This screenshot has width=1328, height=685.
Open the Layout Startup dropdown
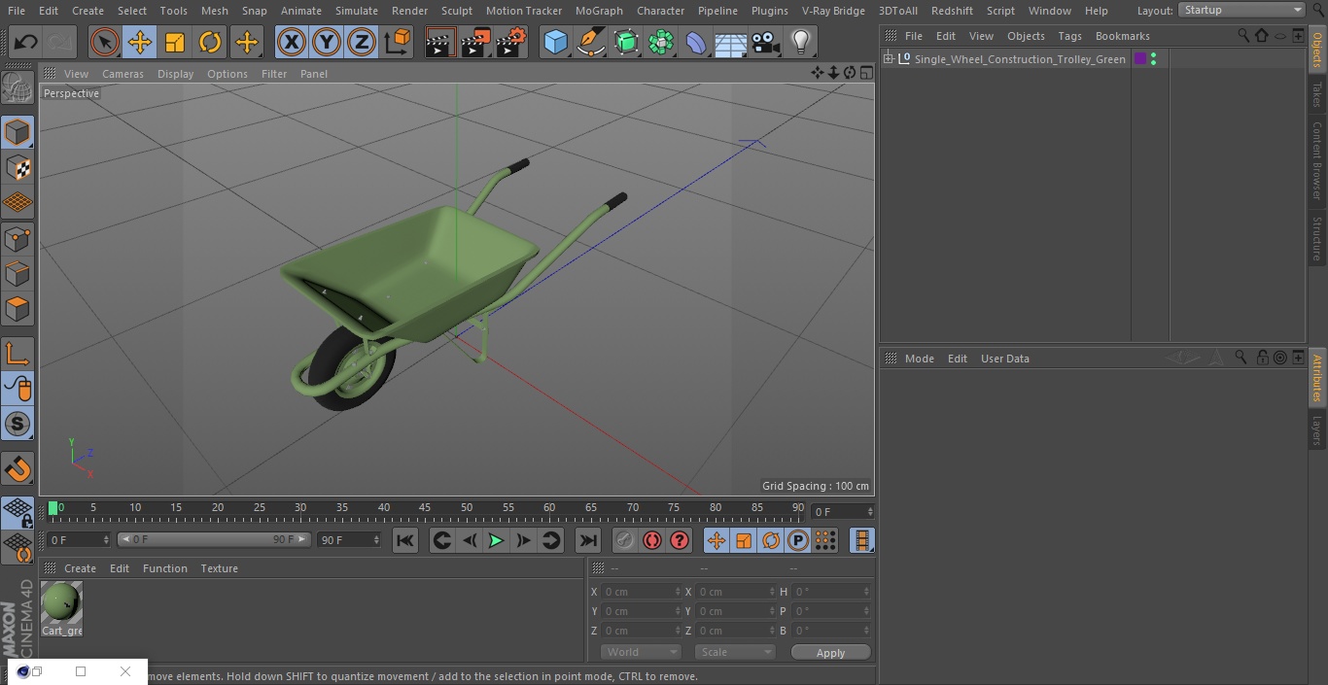pyautogui.click(x=1241, y=10)
